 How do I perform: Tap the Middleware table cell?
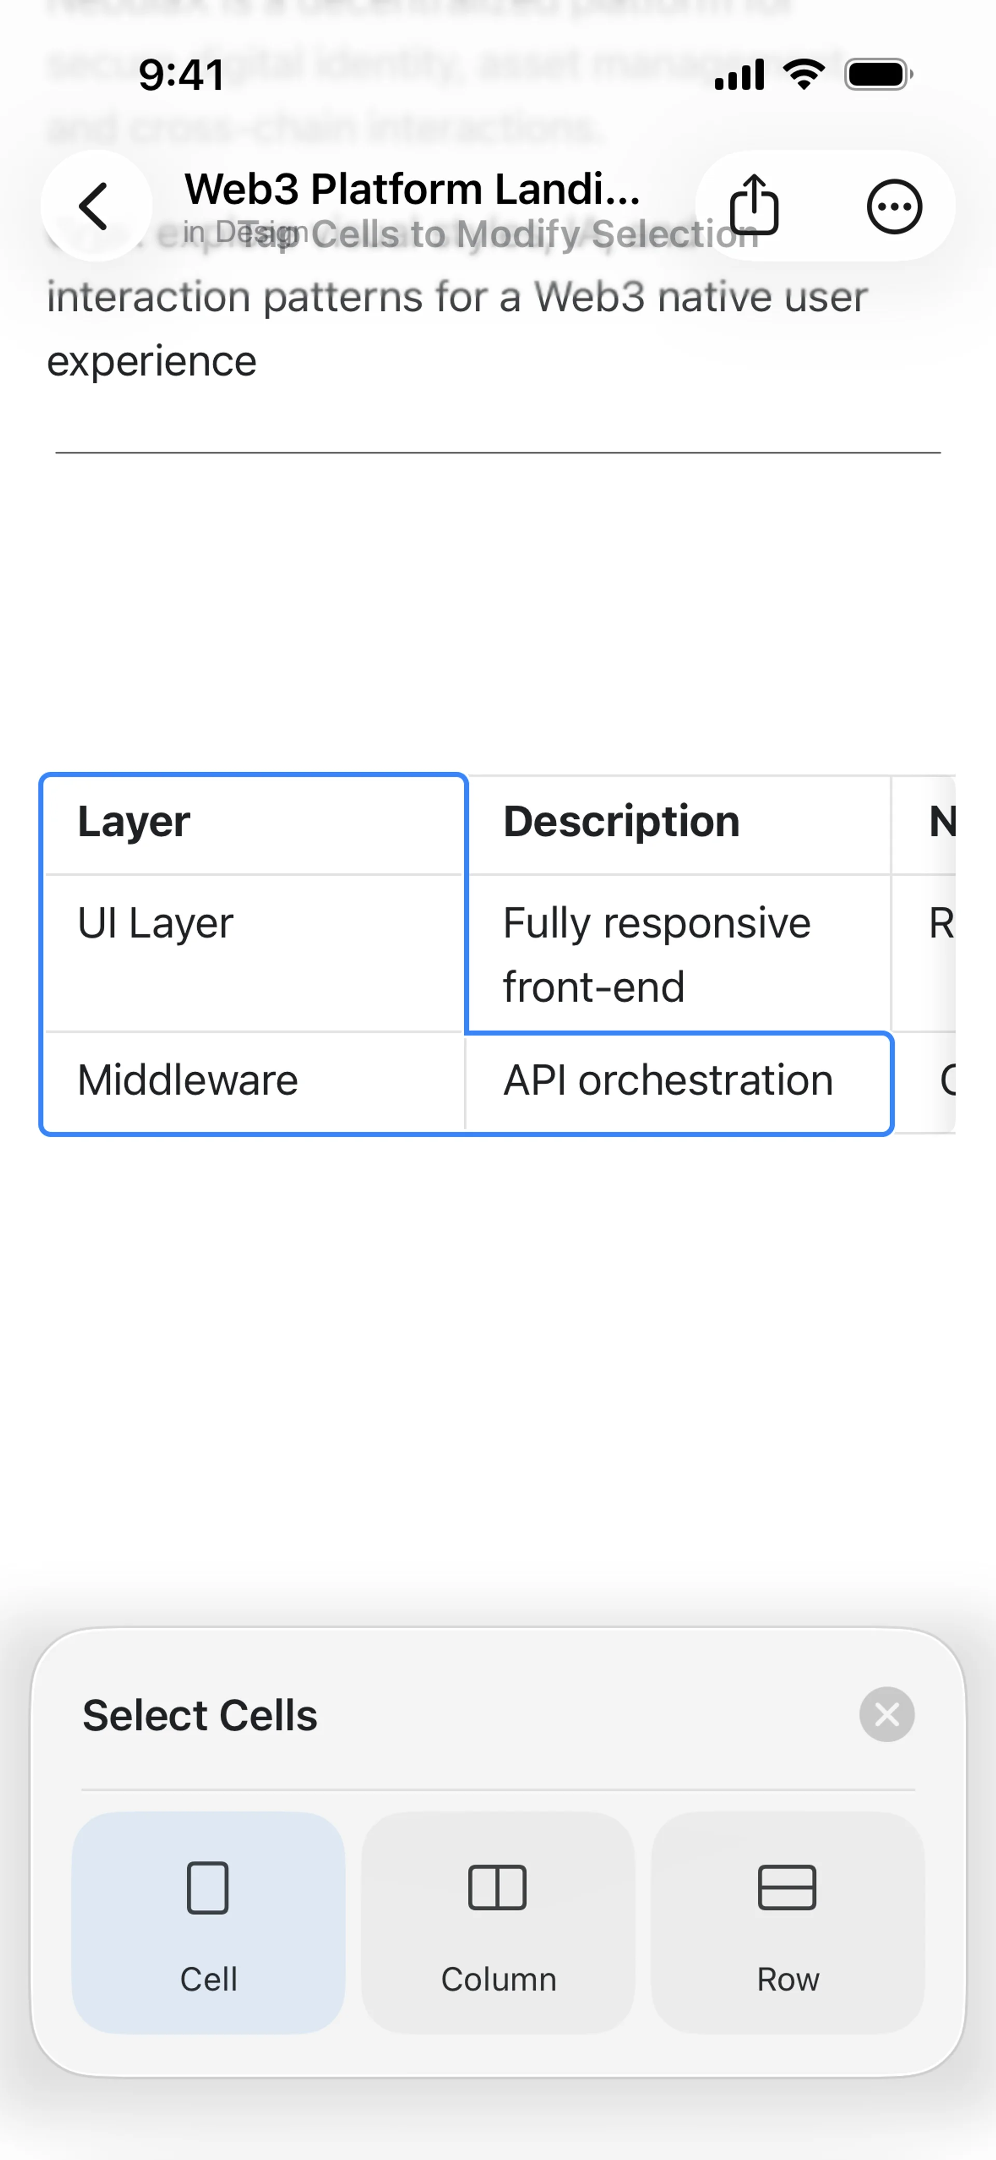[253, 1082]
